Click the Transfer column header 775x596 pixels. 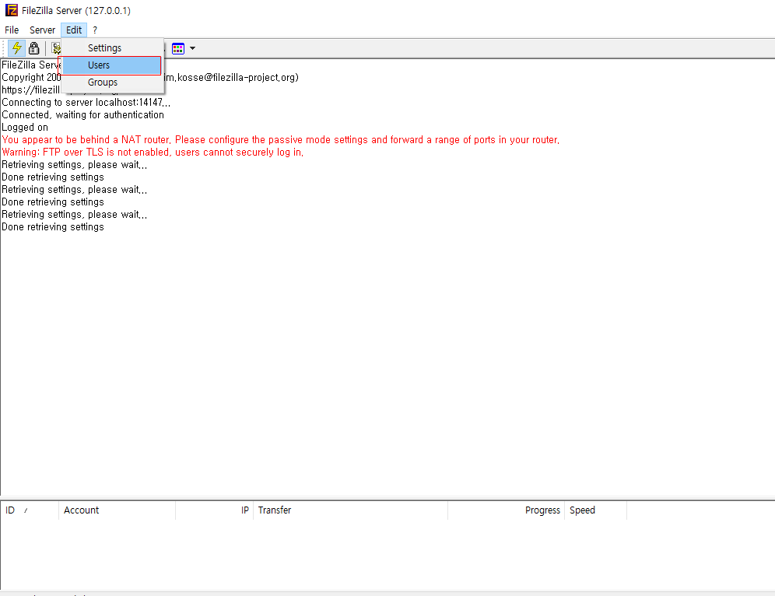(350, 510)
